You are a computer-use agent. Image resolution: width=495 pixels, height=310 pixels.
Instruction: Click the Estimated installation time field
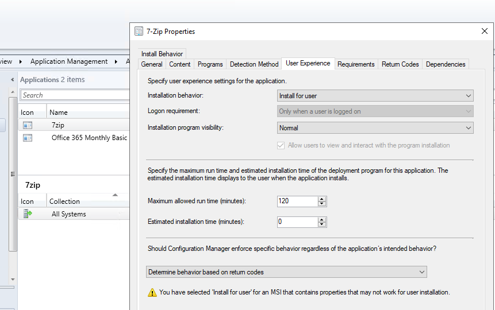pyautogui.click(x=298, y=222)
